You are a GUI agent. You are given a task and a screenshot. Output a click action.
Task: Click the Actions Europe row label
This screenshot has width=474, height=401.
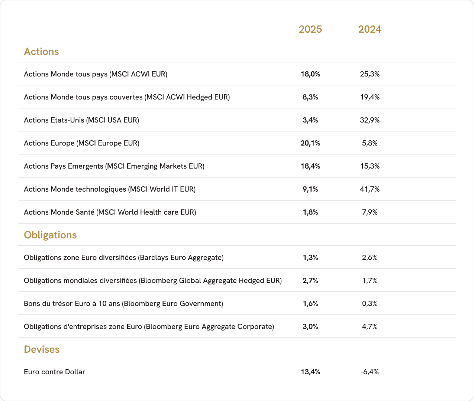[x=81, y=143]
